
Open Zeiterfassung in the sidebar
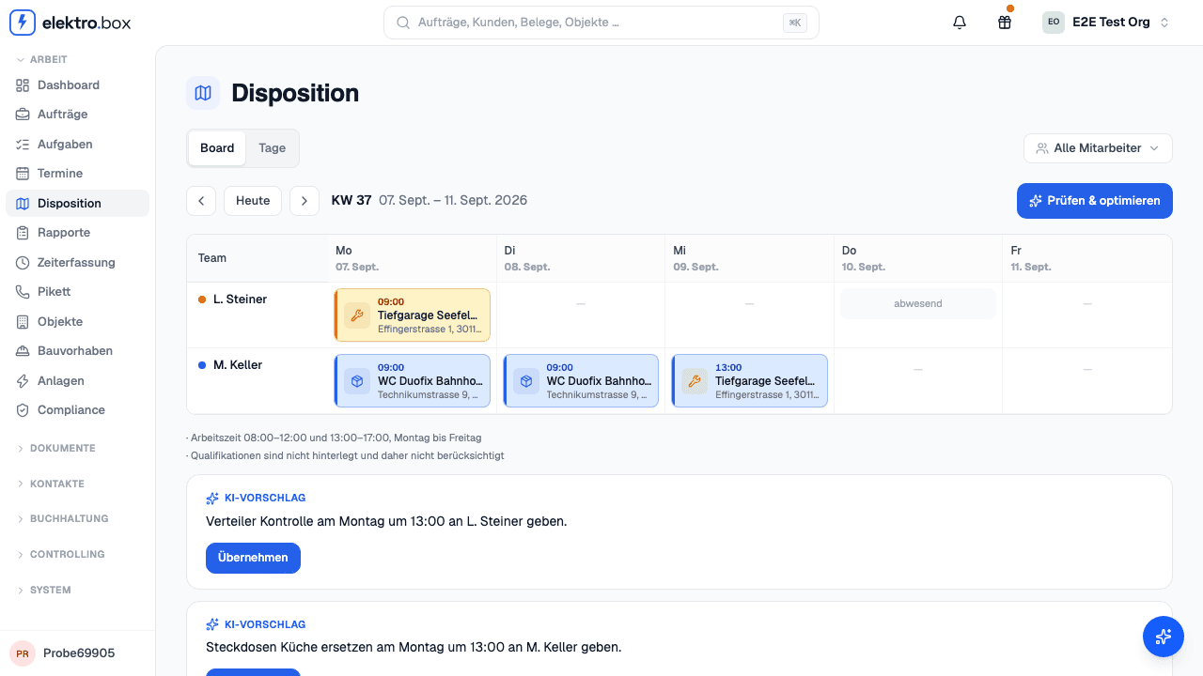[78, 263]
